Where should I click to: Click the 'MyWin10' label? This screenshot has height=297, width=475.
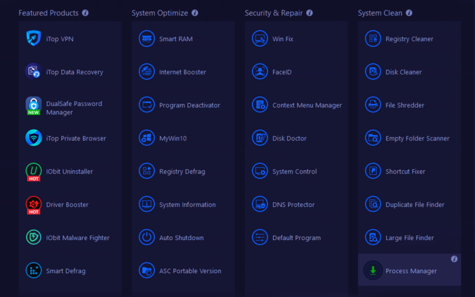tap(173, 139)
